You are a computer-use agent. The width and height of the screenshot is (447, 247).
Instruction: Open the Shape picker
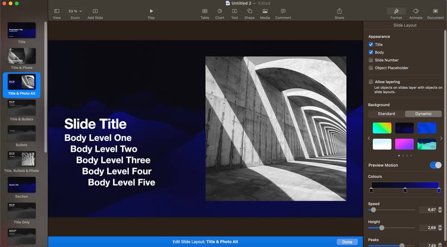(249, 11)
